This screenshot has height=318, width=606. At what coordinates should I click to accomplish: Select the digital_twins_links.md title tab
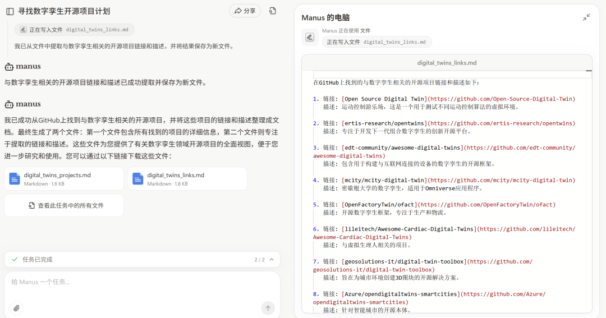(447, 63)
